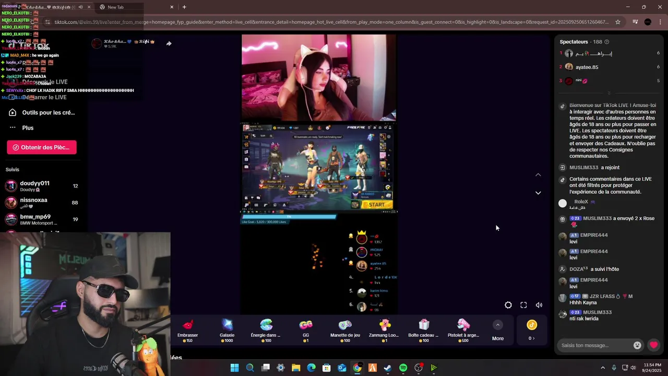Viewport: 668px width, 376px height.
Task: Open Task View on taskbar
Action: pyautogui.click(x=265, y=368)
